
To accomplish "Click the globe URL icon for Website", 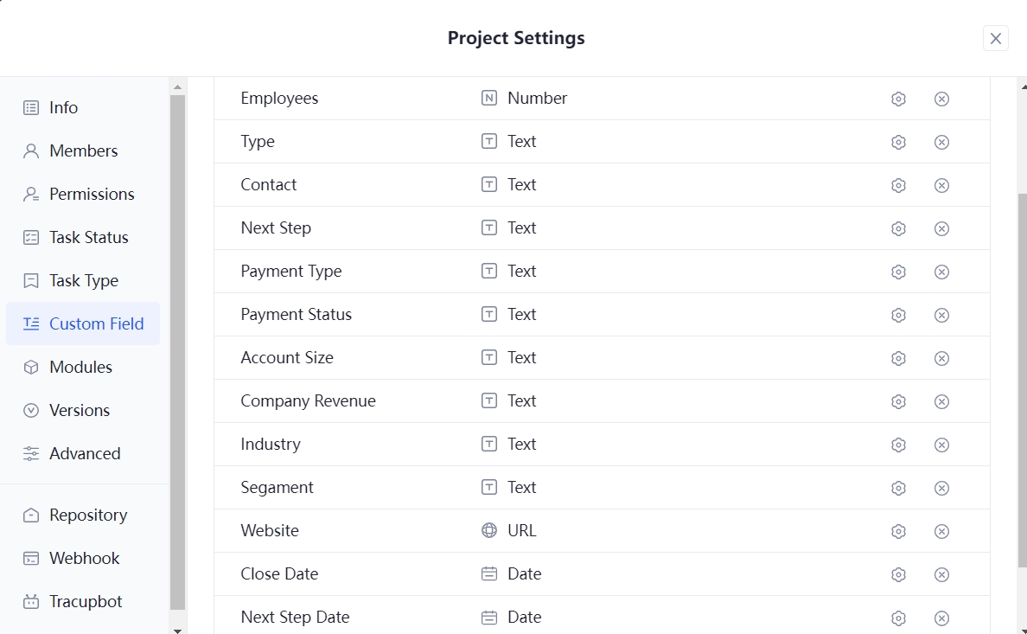I will pos(488,531).
